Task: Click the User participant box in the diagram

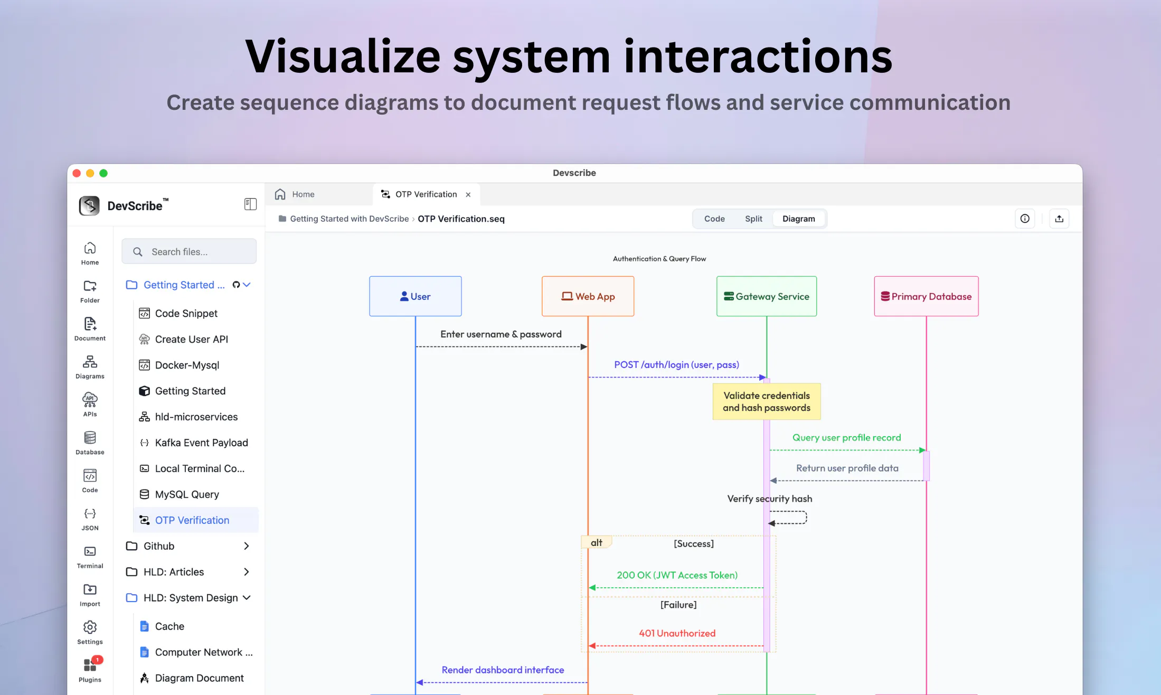Action: pyautogui.click(x=416, y=296)
